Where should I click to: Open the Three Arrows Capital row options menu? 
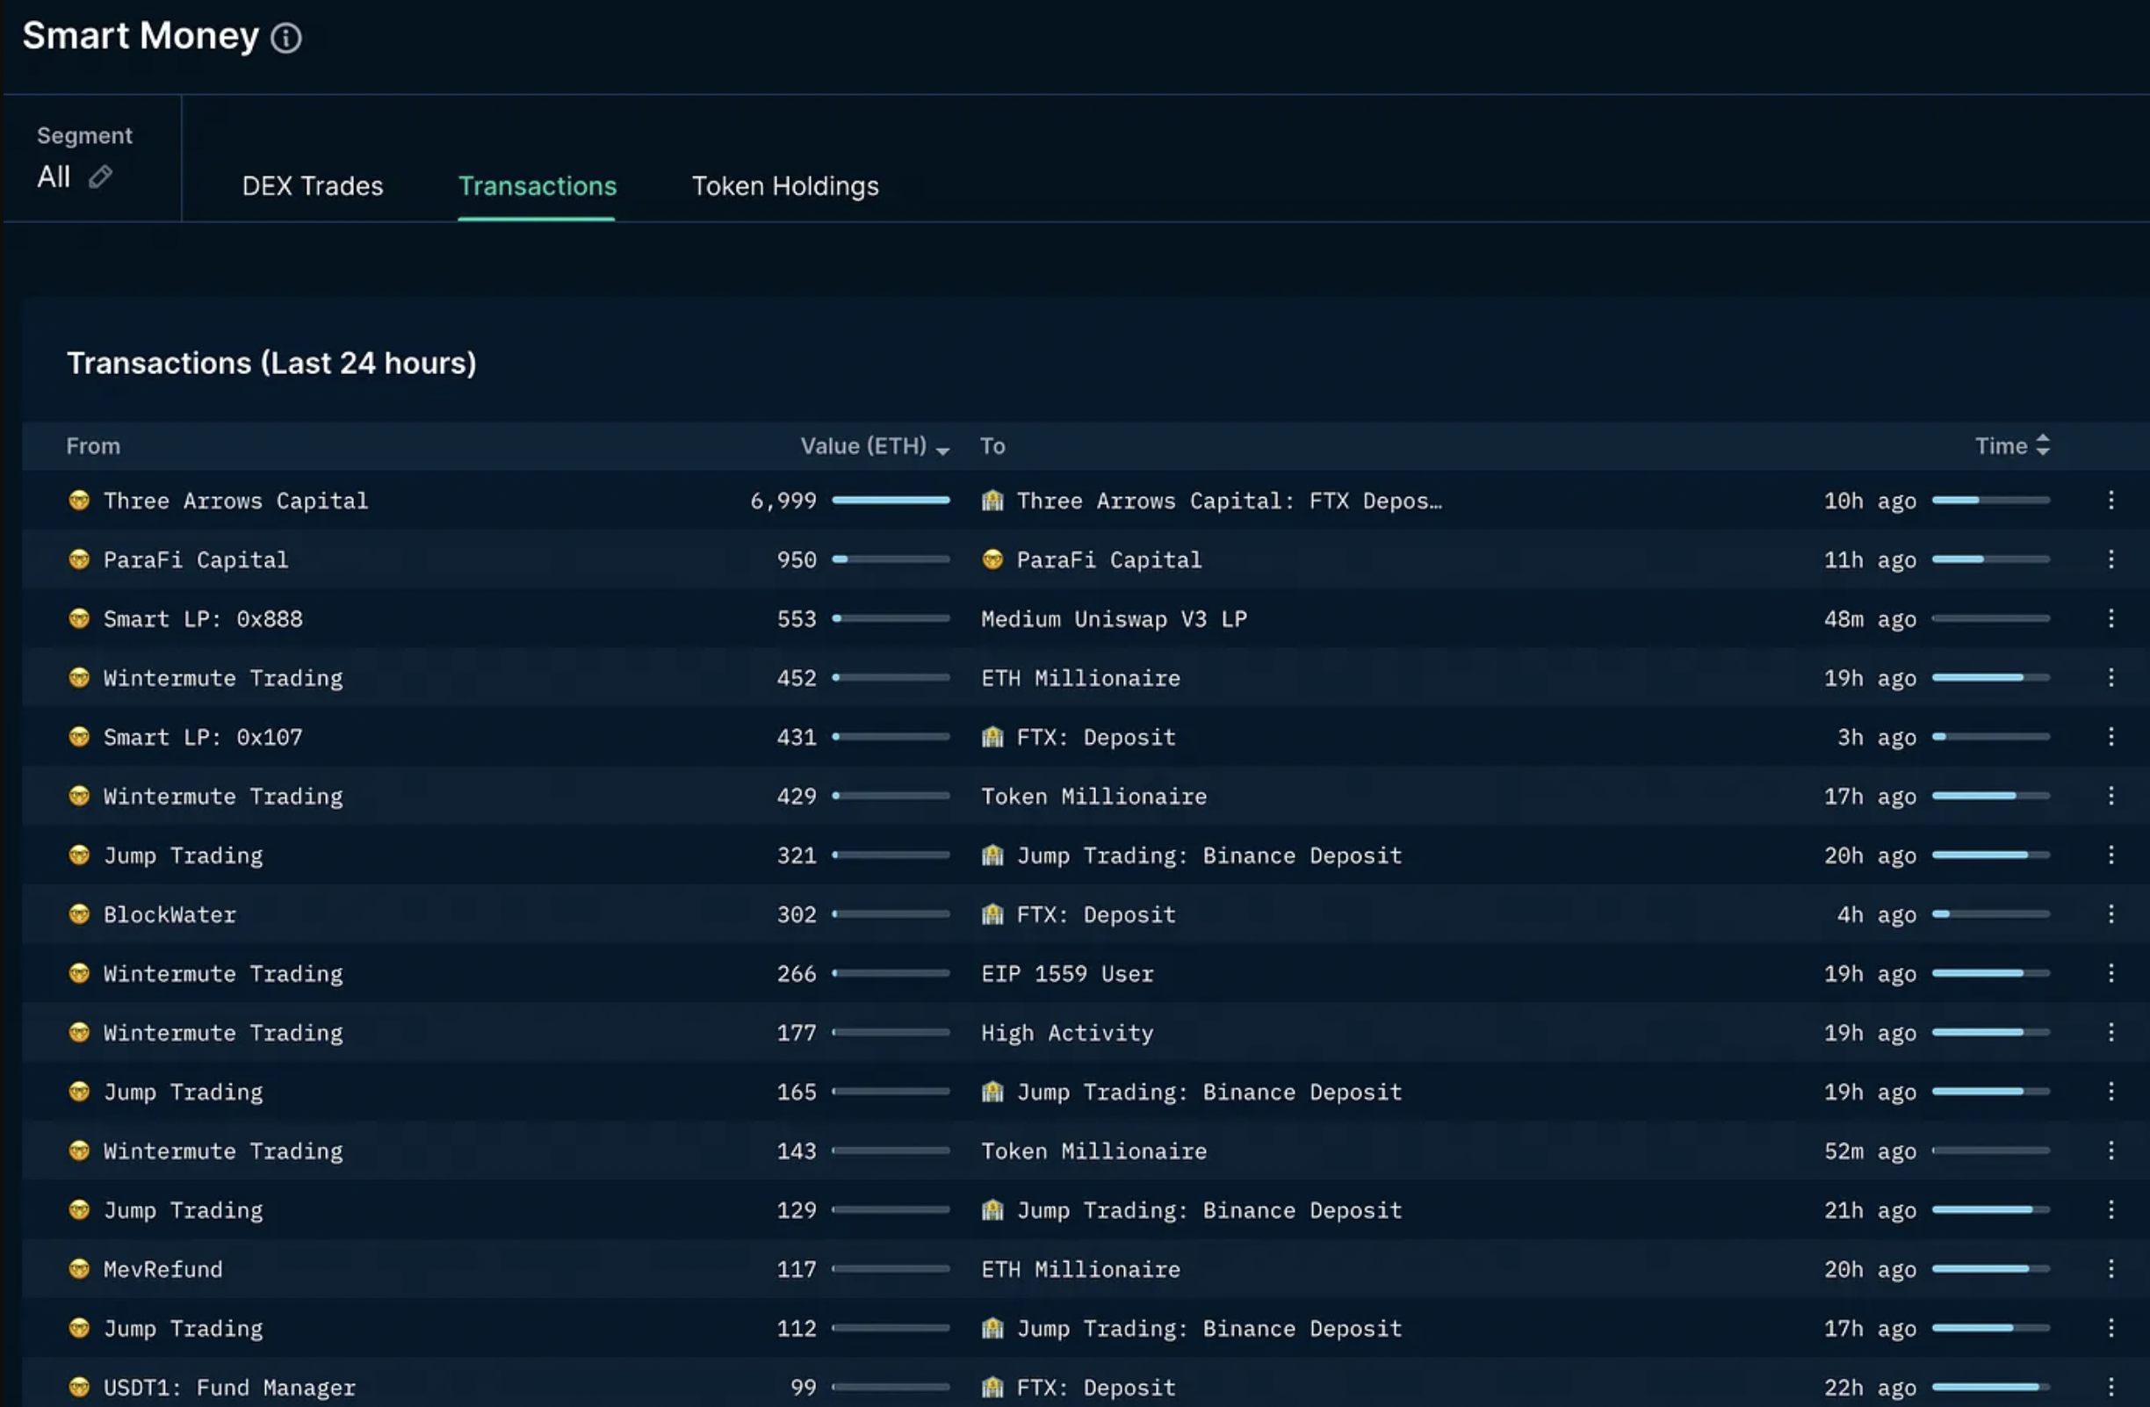[2111, 501]
